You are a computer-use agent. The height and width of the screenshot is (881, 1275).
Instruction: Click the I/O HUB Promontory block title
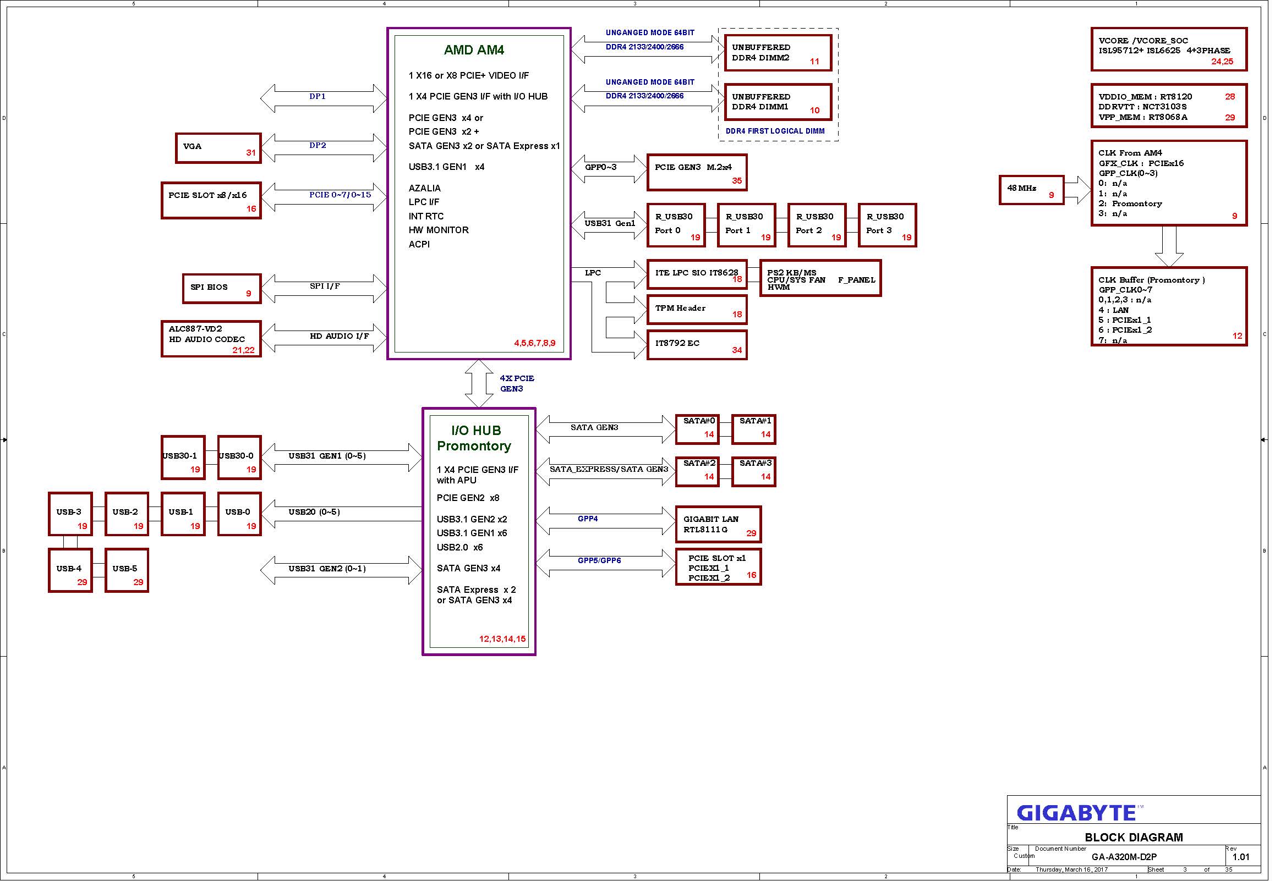click(475, 439)
